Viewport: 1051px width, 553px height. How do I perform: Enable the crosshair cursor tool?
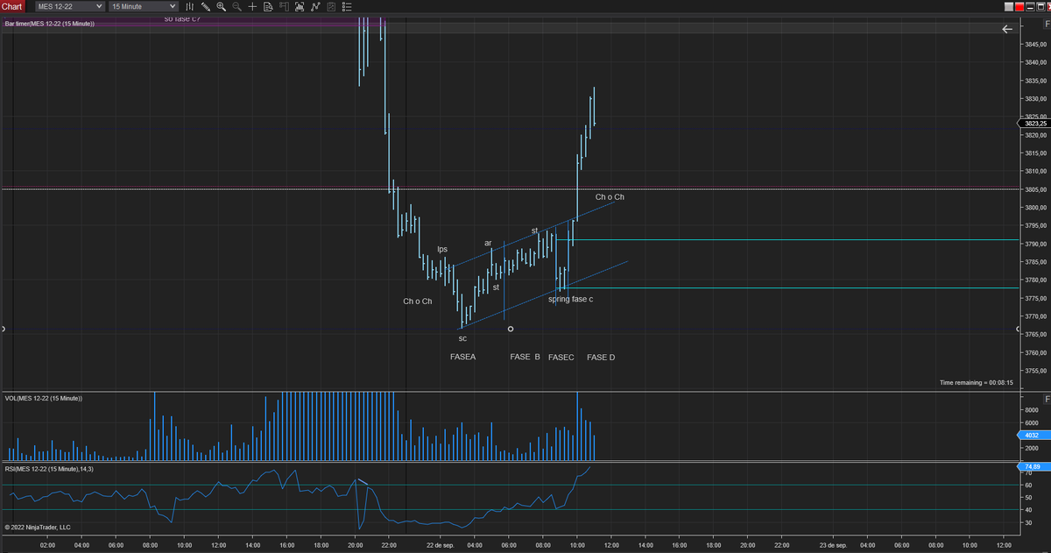(x=252, y=6)
